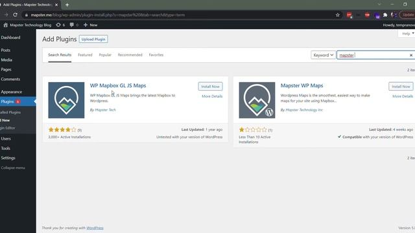Image resolution: width=415 pixels, height=233 pixels.
Task: Click the star rating of WP Mapbox GL JS Maps
Action: [62, 129]
